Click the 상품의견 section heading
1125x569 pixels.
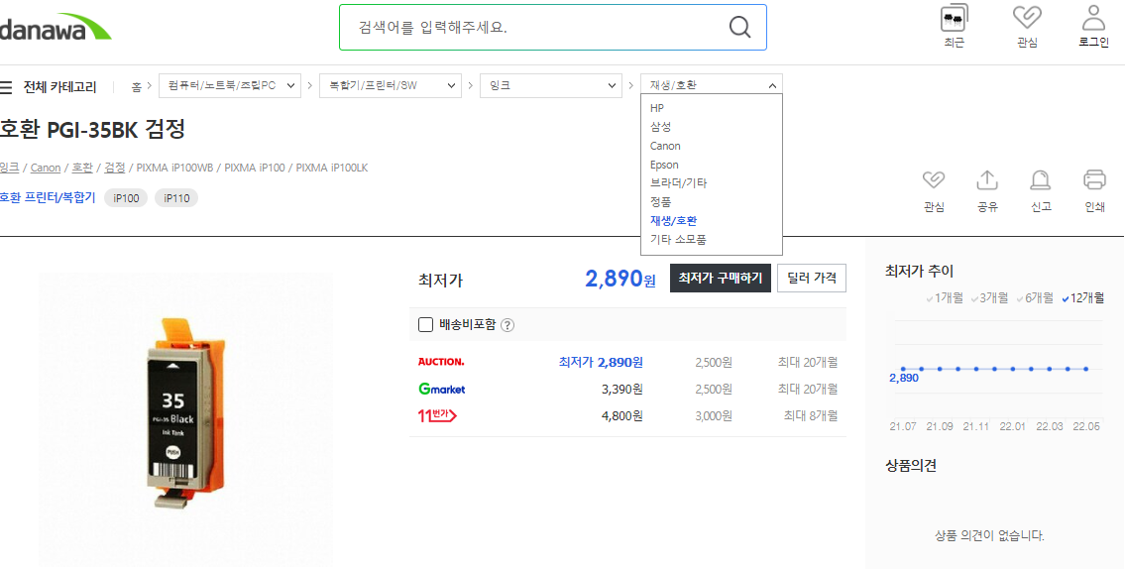point(911,466)
